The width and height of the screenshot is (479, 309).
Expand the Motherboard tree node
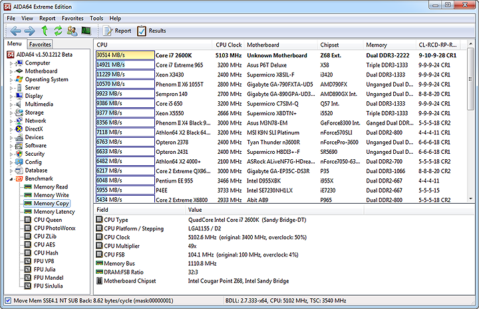11,72
